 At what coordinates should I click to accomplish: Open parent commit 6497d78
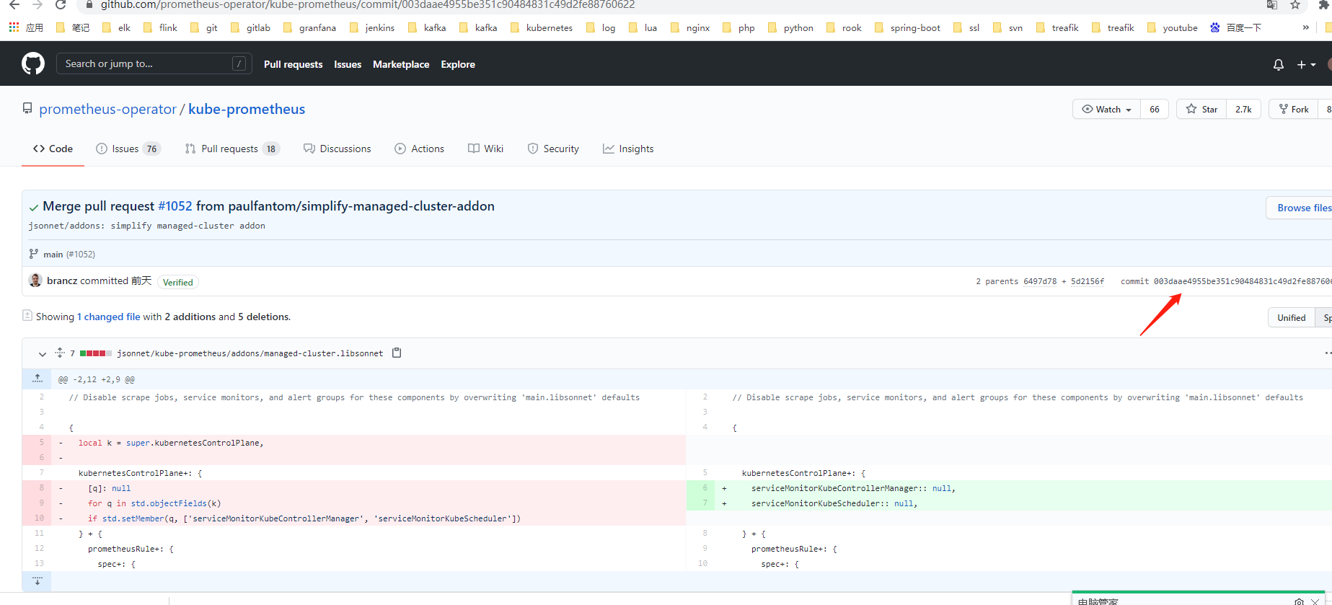pos(1039,281)
